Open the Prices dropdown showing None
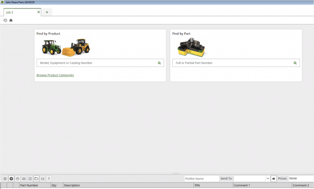The height and width of the screenshot is (189, 314). pos(301,179)
